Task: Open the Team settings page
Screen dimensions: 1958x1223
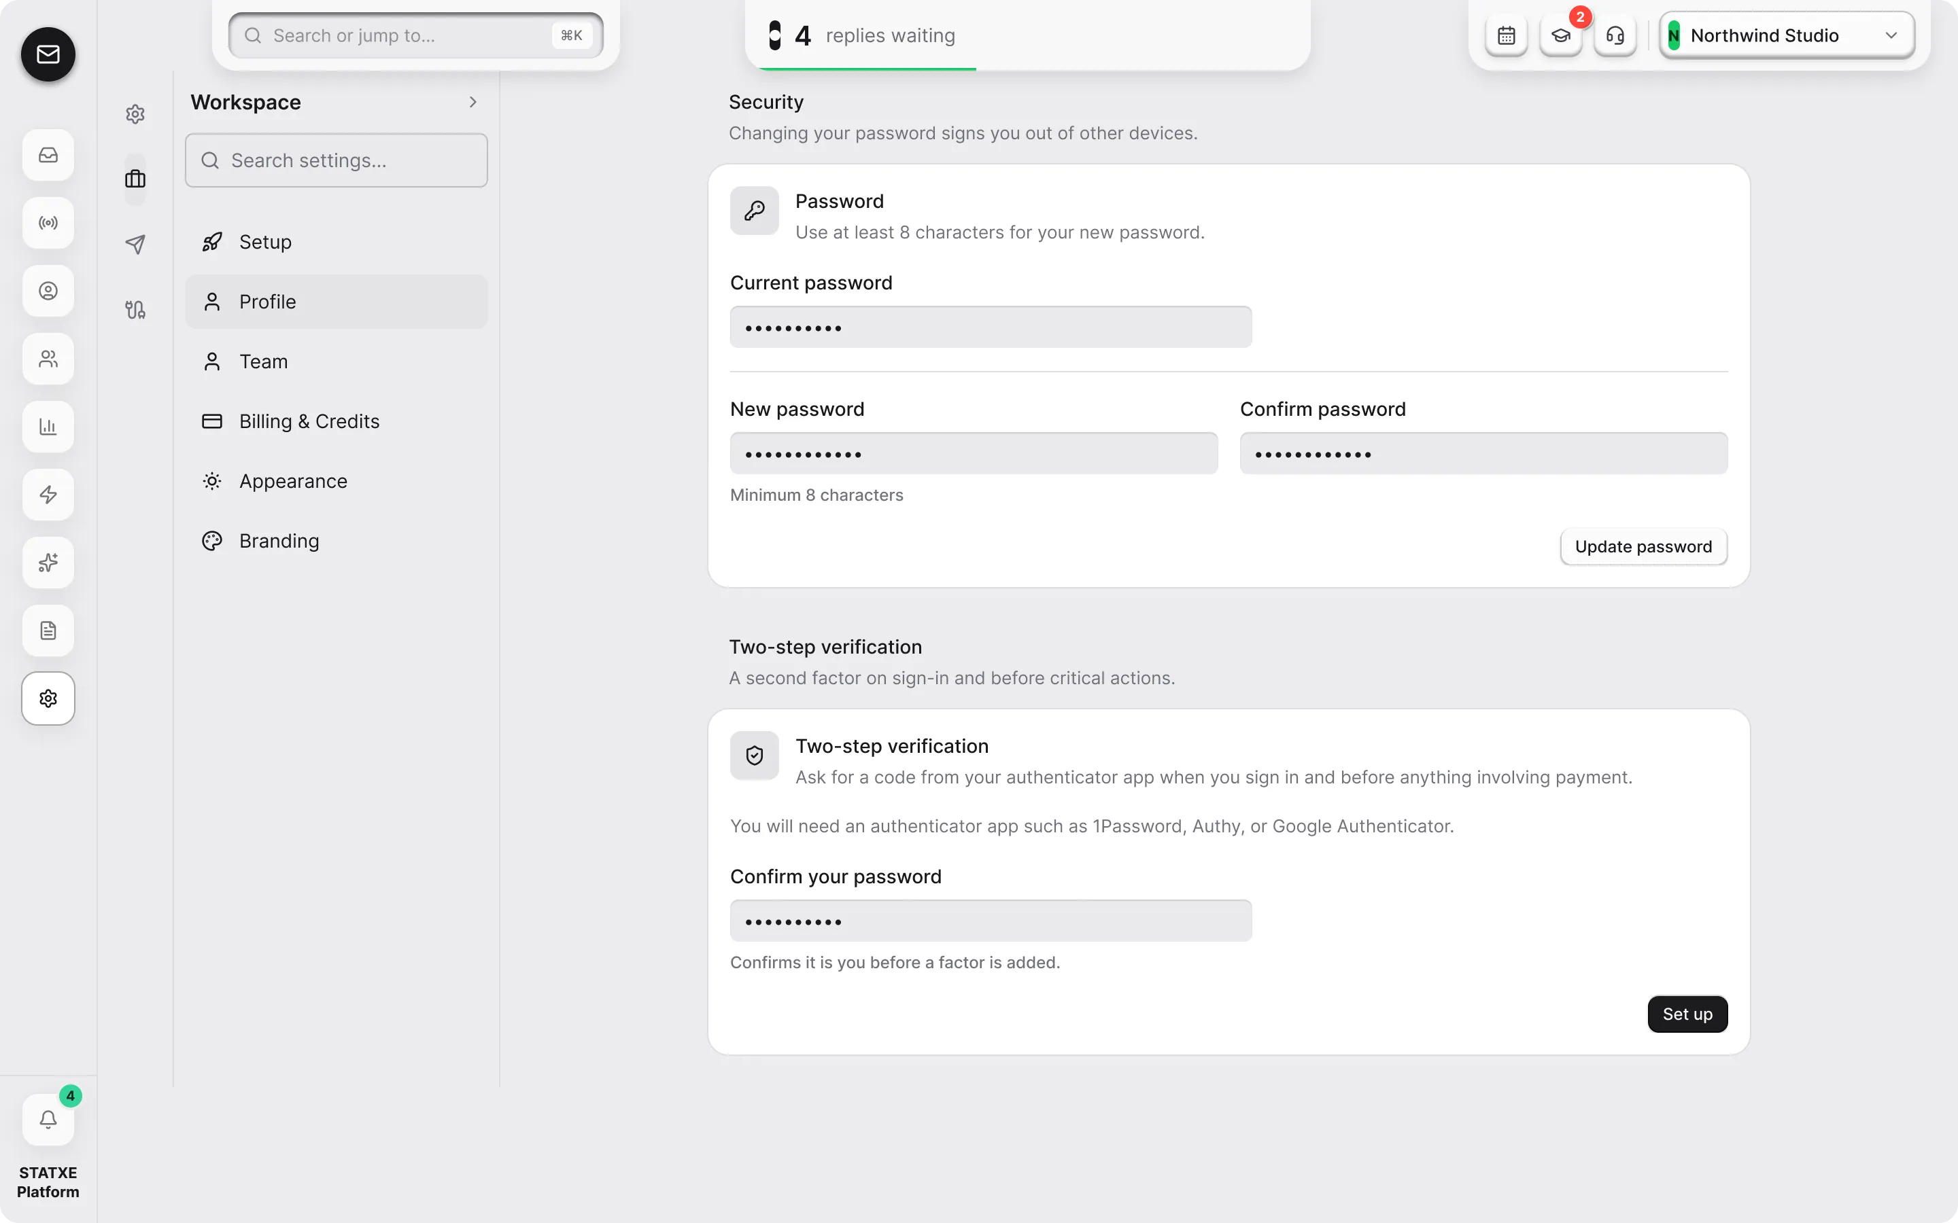Action: [x=336, y=361]
